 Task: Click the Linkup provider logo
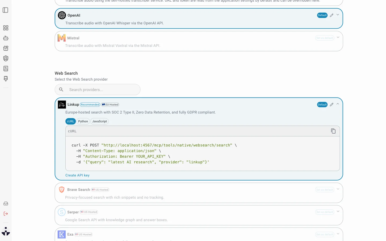(x=62, y=104)
